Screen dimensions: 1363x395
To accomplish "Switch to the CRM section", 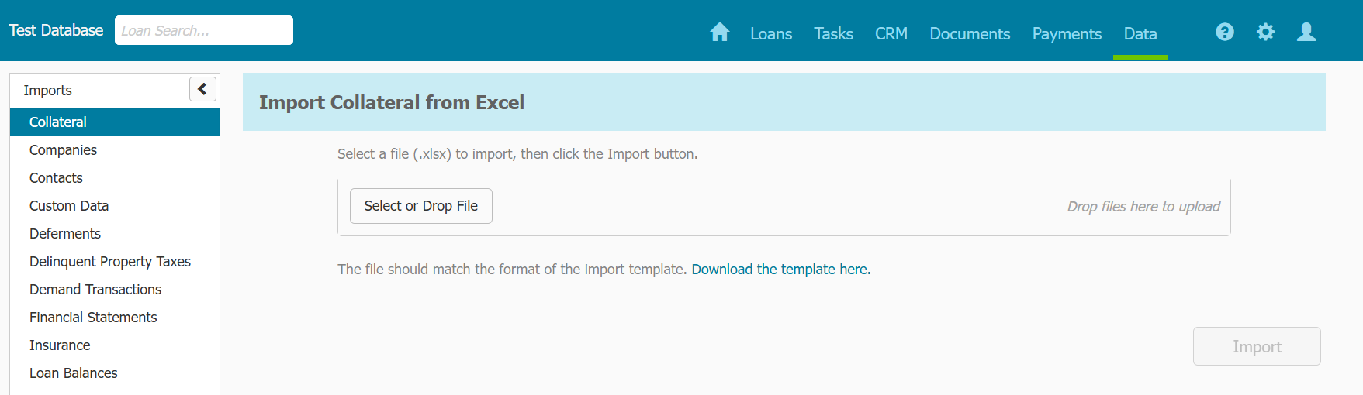I will point(891,34).
